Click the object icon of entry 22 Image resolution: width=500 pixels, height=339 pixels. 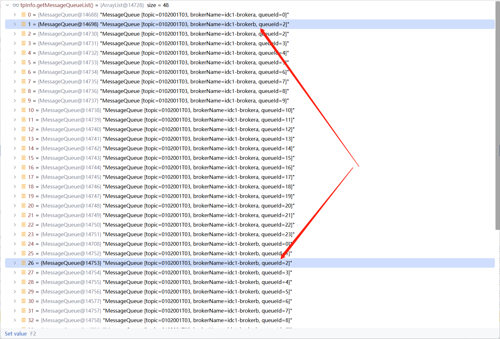24,224
